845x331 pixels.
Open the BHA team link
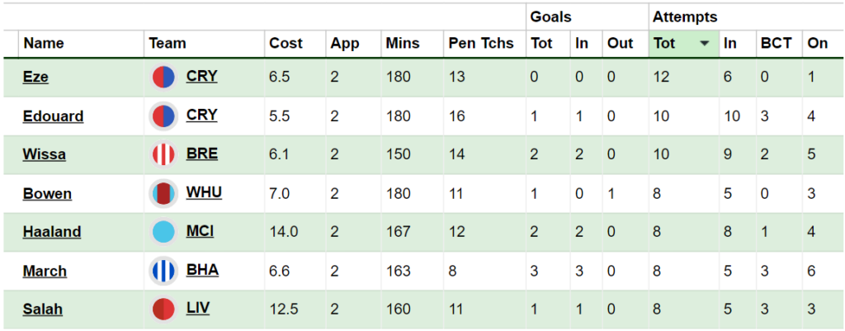pos(203,271)
